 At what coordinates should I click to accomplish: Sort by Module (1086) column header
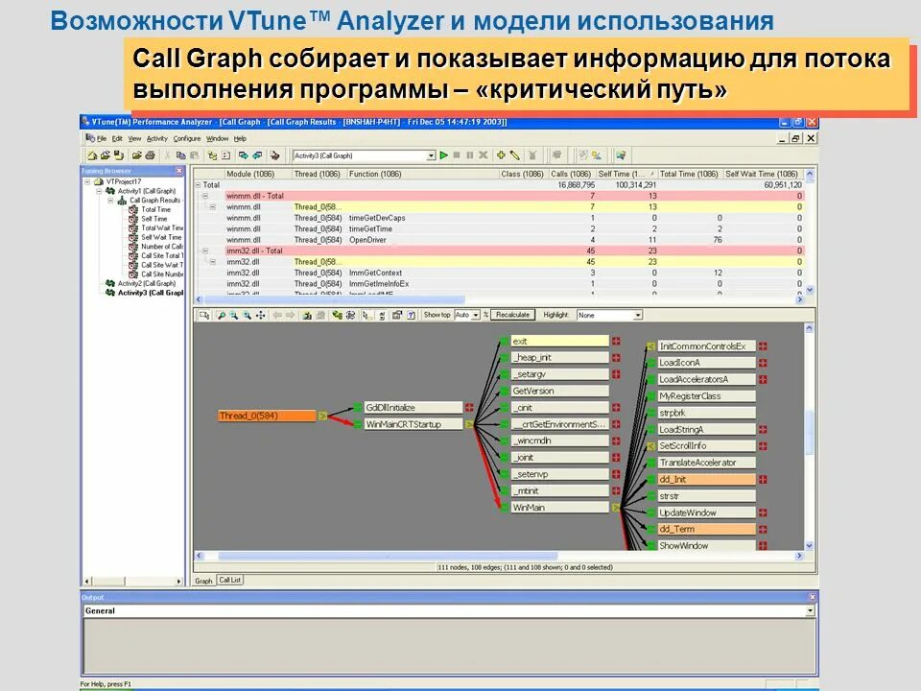point(258,174)
